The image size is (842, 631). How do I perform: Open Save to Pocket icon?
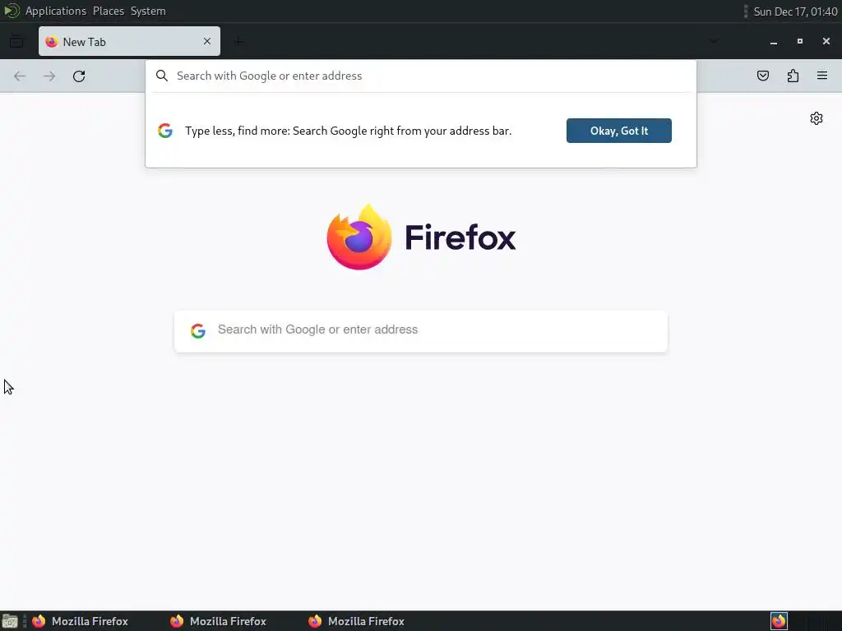pyautogui.click(x=763, y=76)
